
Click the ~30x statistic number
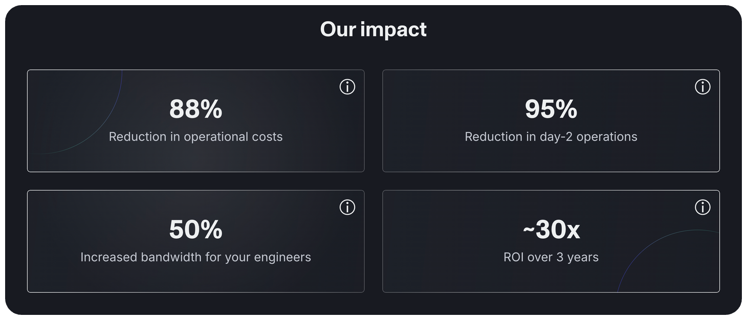click(x=551, y=229)
